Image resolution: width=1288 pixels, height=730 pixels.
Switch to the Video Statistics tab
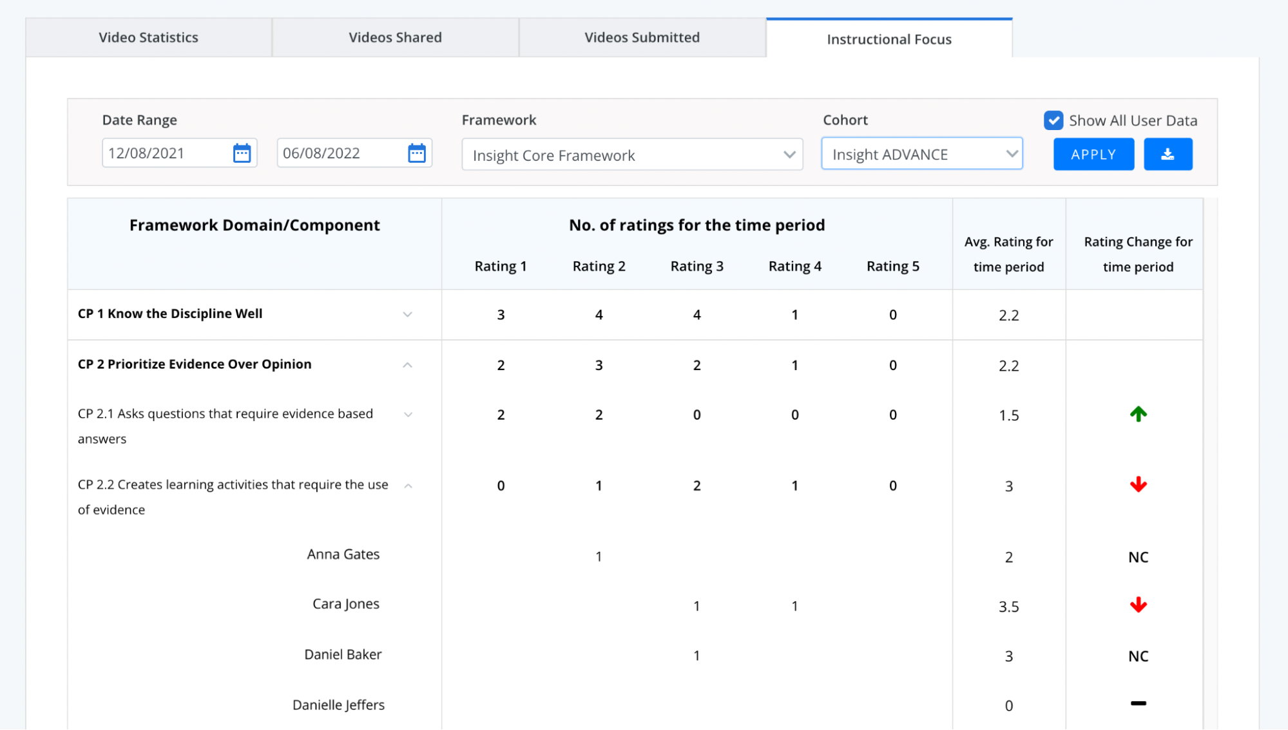click(149, 37)
